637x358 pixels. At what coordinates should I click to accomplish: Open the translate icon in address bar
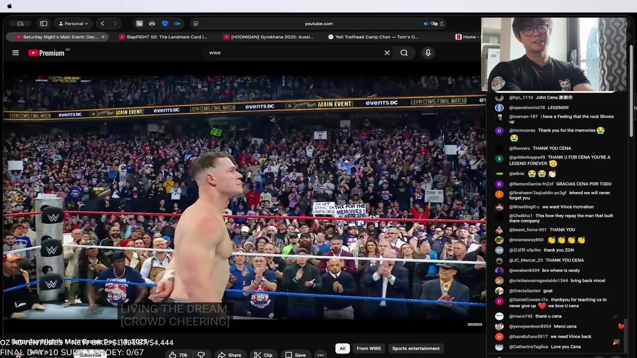pyautogui.click(x=434, y=23)
